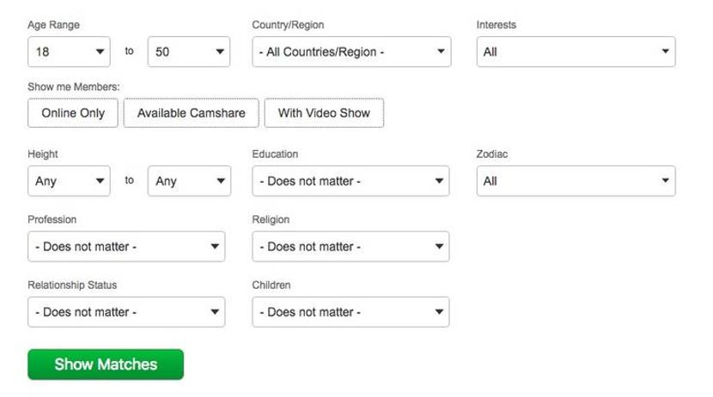Image resolution: width=713 pixels, height=397 pixels.
Task: Open the maximum age dropdown showing 50
Action: (189, 51)
